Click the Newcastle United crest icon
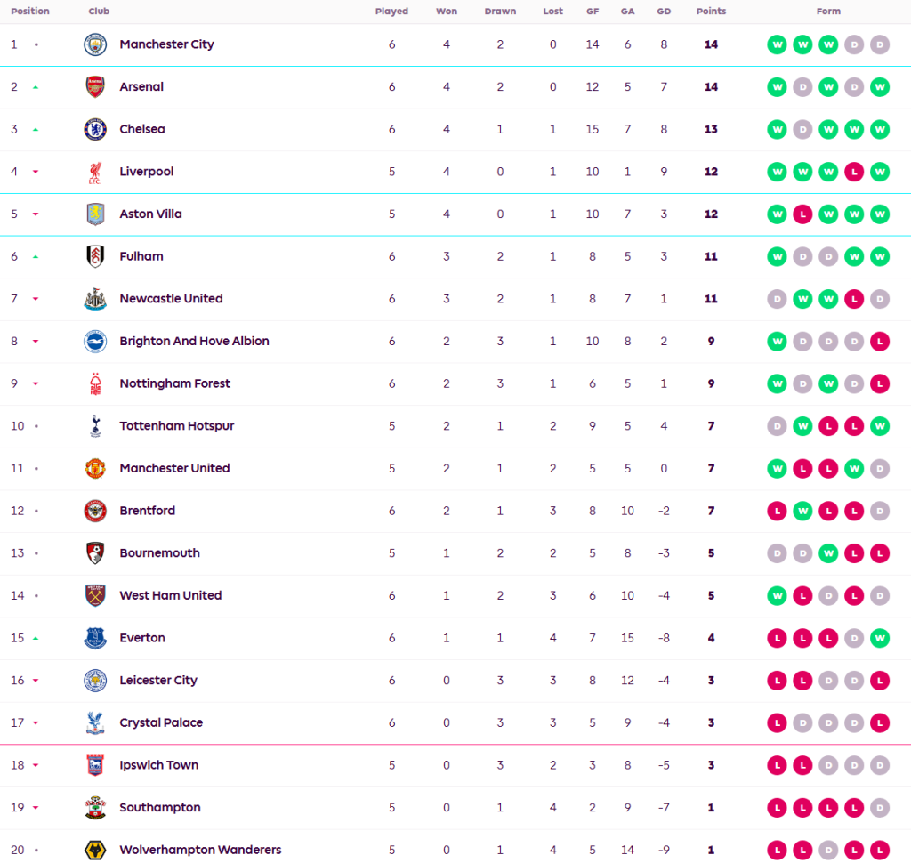 [95, 299]
